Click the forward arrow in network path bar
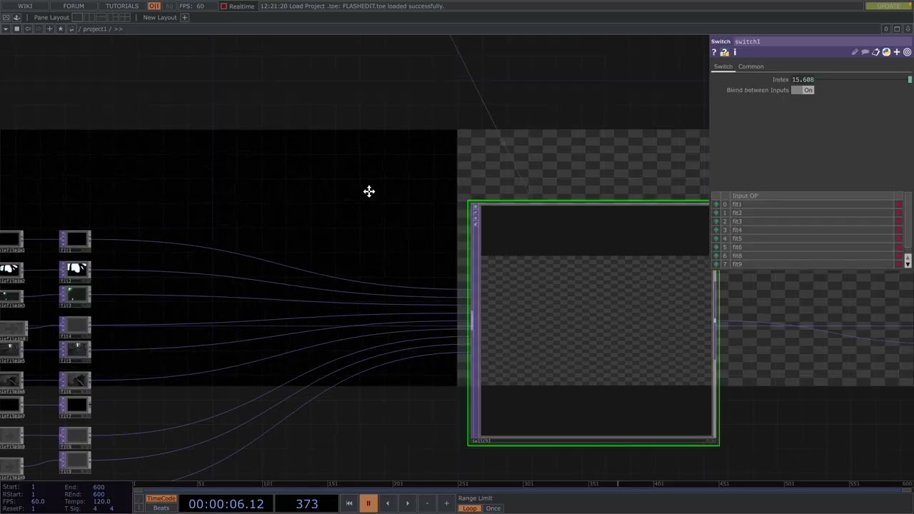This screenshot has height=514, width=914. click(x=39, y=29)
